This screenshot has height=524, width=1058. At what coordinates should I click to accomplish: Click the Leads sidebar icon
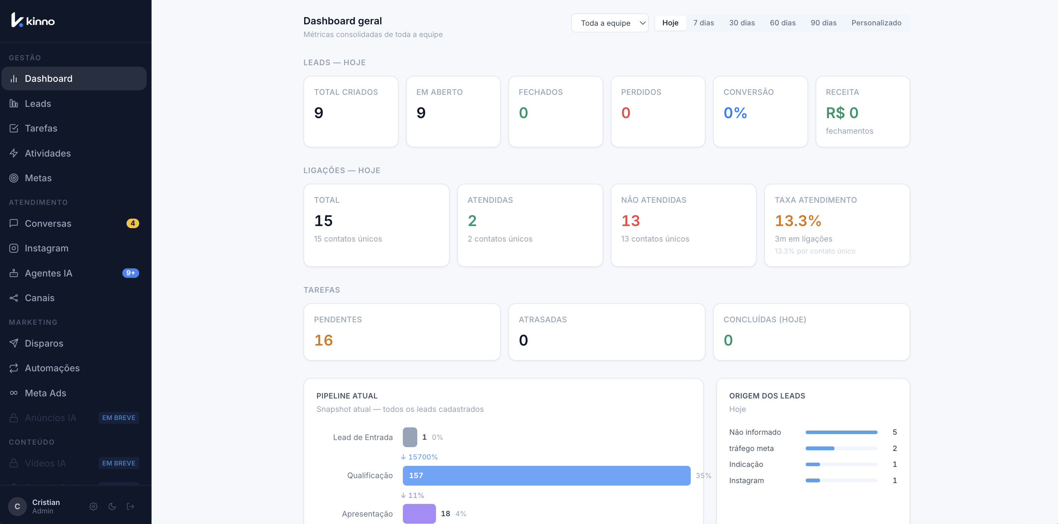click(x=13, y=104)
